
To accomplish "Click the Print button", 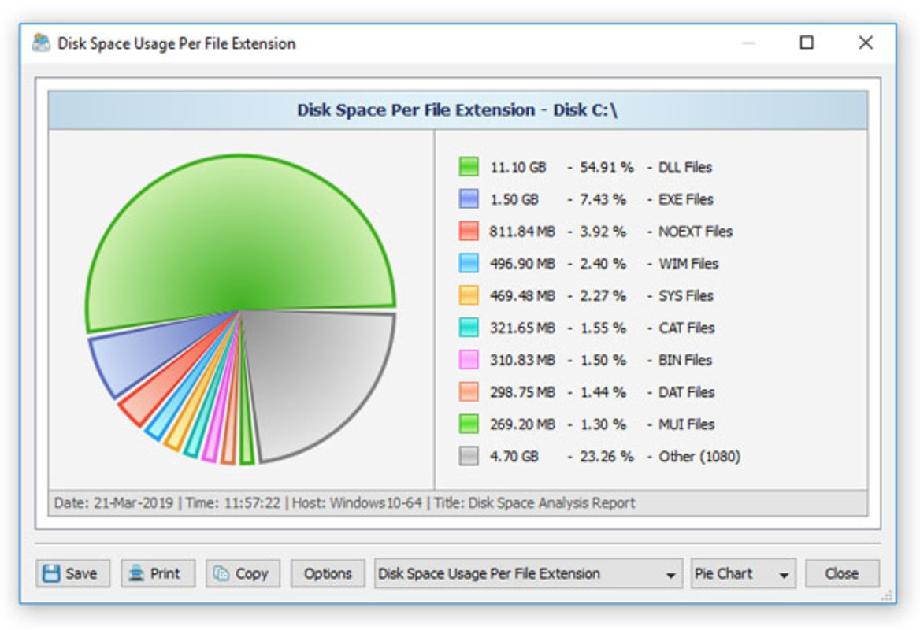I will tap(158, 573).
